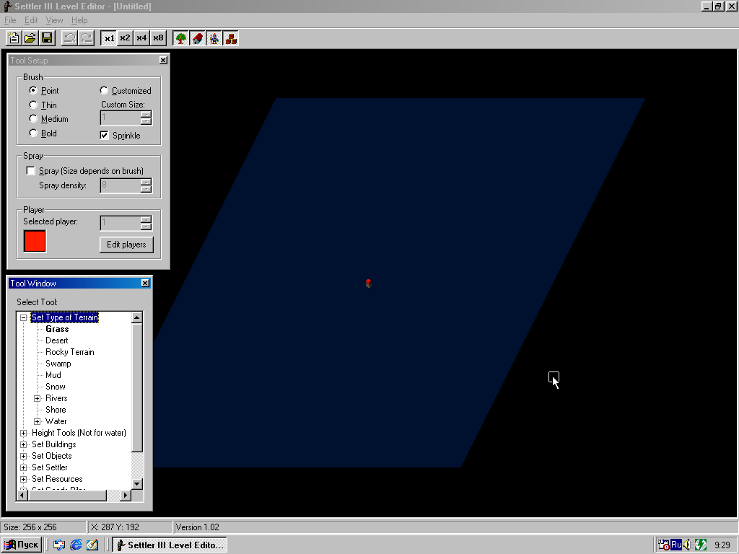Uncheck the Sprinkle checkbox
739x554 pixels.
click(x=104, y=135)
